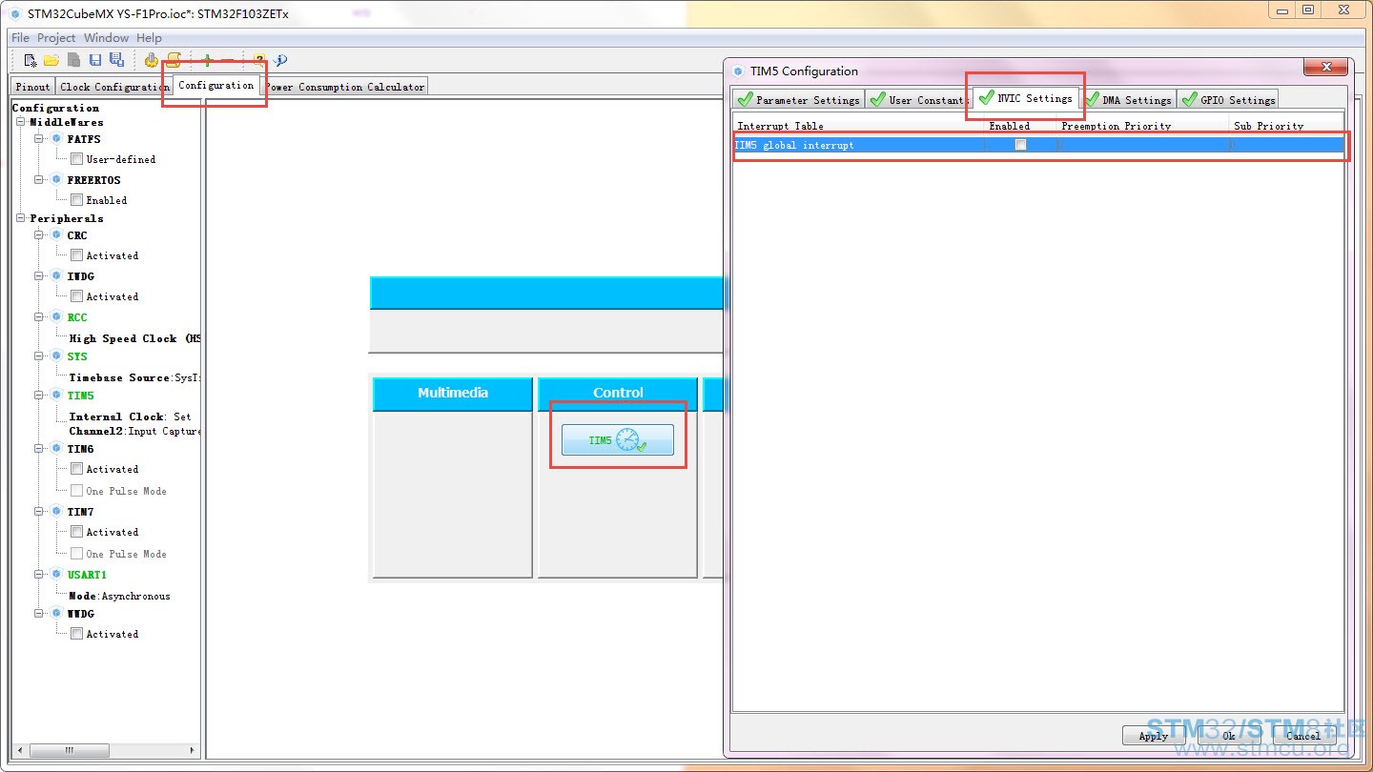Activate the IWDG checkbox
The height and width of the screenshot is (772, 1373).
click(x=76, y=296)
